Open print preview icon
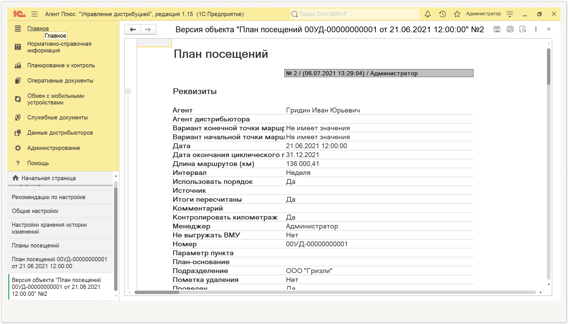568x324 pixels. [x=523, y=29]
